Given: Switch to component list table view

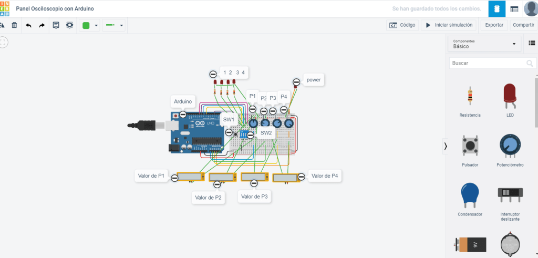Looking at the screenshot, I should click(514, 9).
